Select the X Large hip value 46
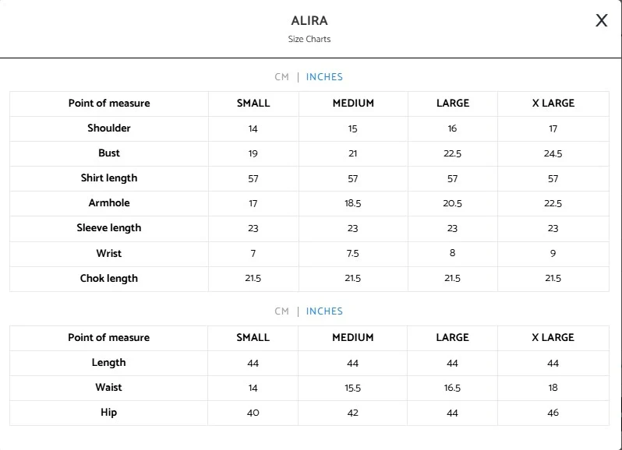This screenshot has width=622, height=450. (553, 413)
